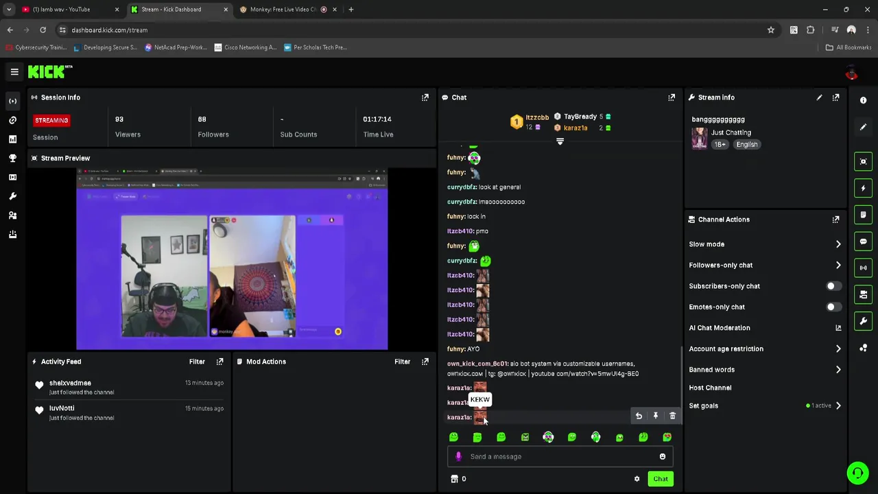Open the hamburger menu beside Kick logo
Image resolution: width=878 pixels, height=494 pixels.
(14, 71)
